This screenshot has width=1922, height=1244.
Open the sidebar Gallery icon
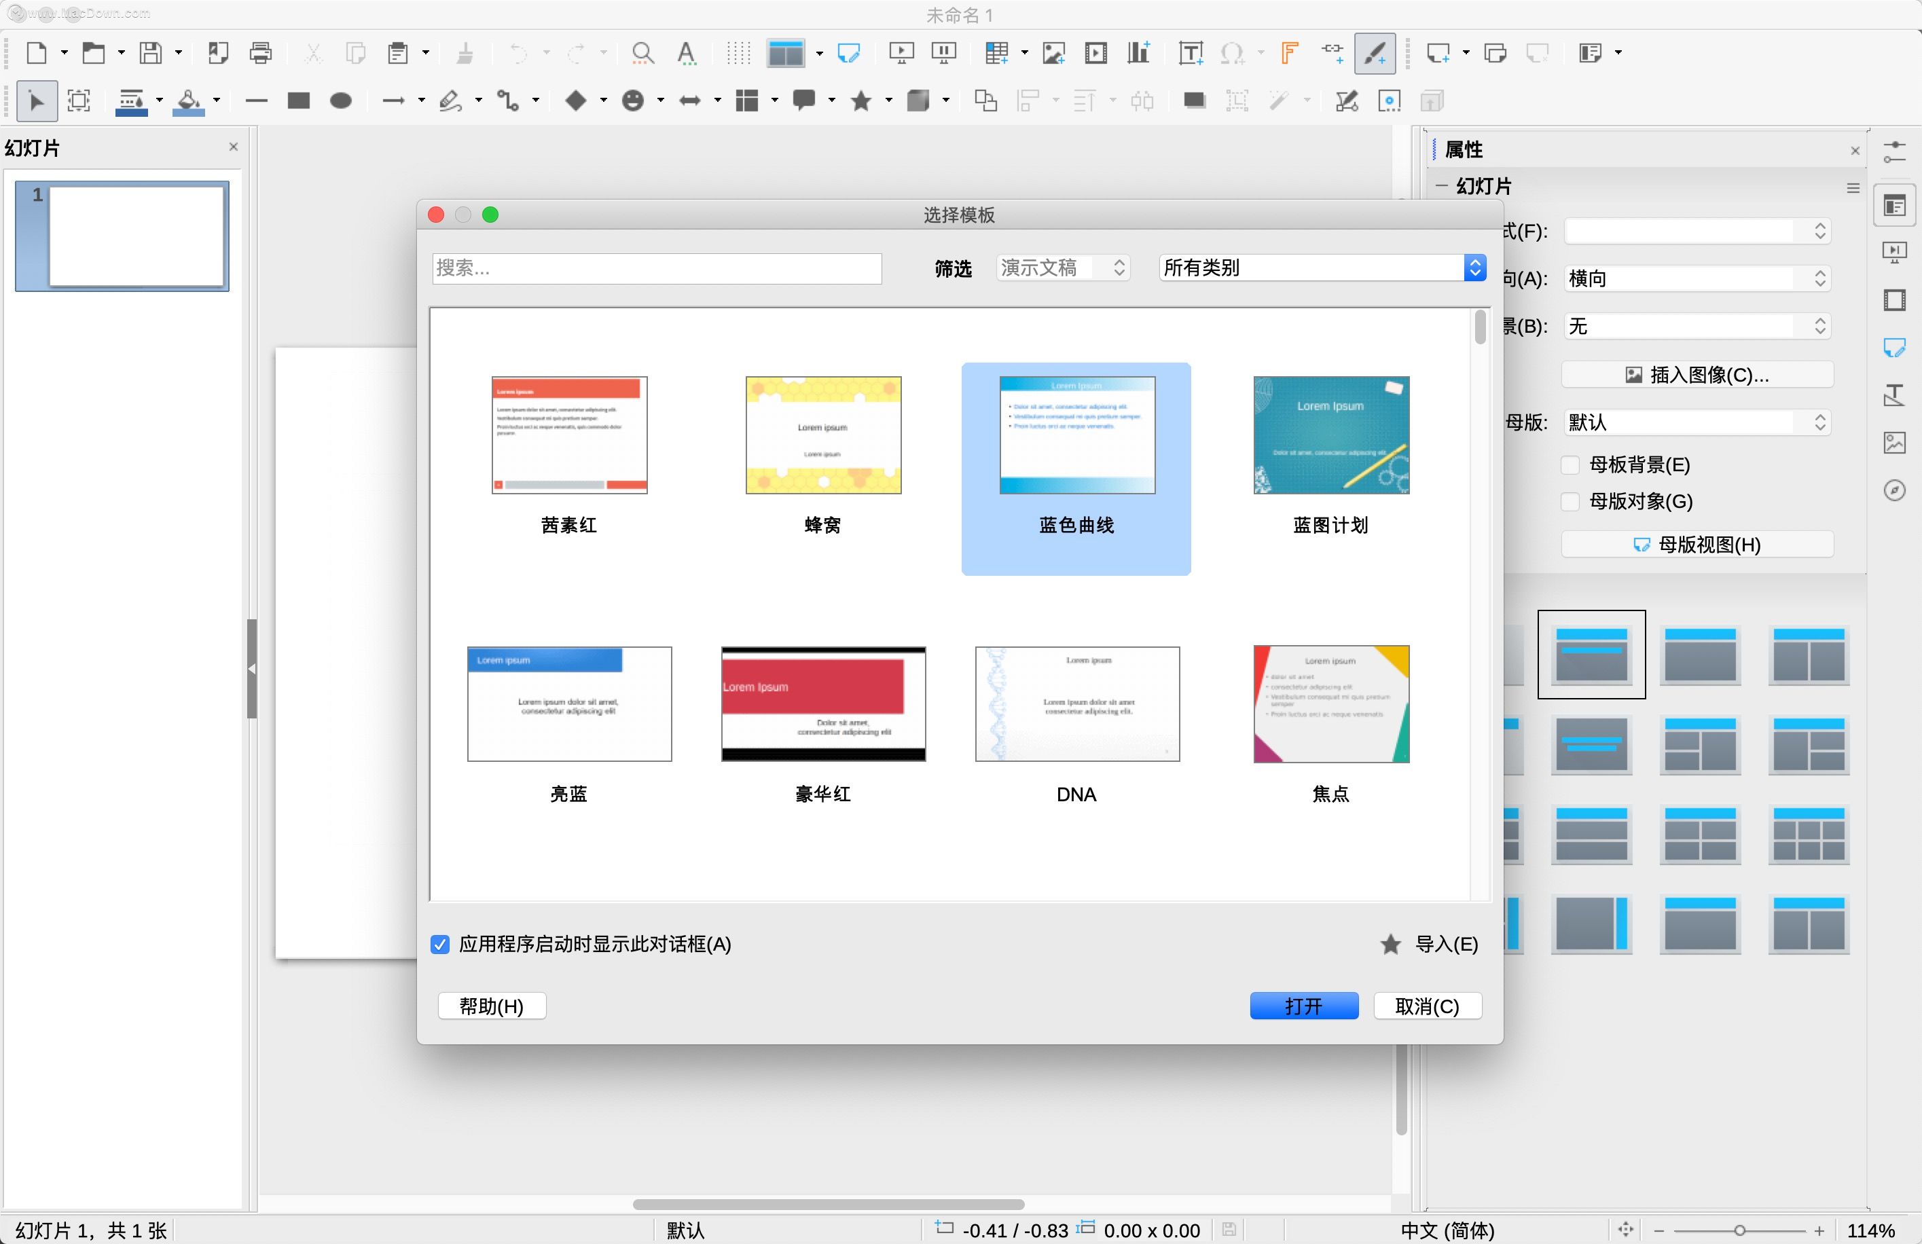click(x=1893, y=442)
